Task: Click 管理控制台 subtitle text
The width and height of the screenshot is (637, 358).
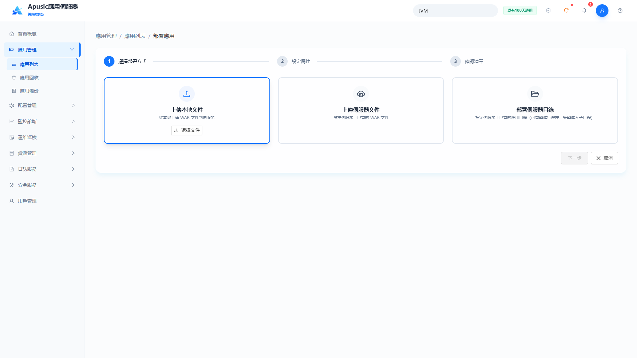Action: [x=36, y=14]
